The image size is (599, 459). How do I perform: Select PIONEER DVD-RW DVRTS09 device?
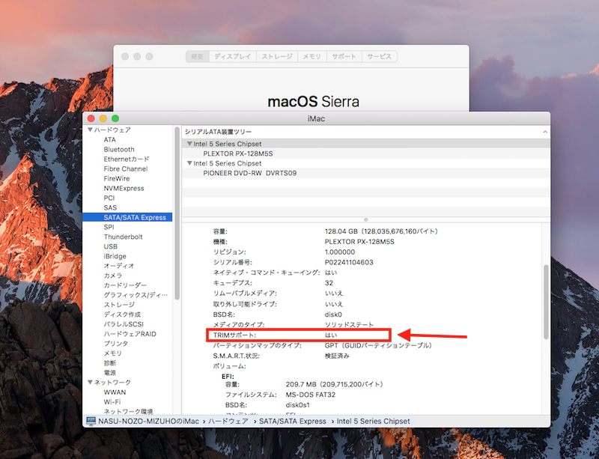tap(249, 173)
